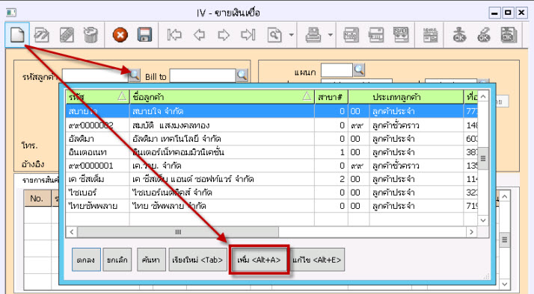Go to next record arrow icon
This screenshot has width=534, height=294.
(224, 34)
